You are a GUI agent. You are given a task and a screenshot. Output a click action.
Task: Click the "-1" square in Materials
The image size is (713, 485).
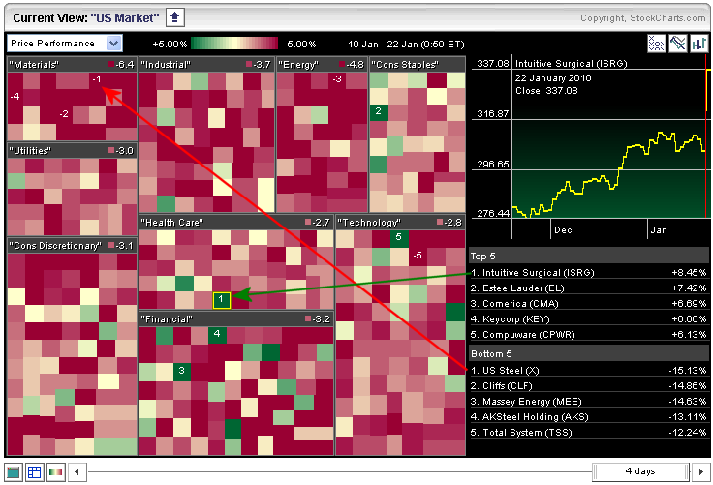[97, 80]
